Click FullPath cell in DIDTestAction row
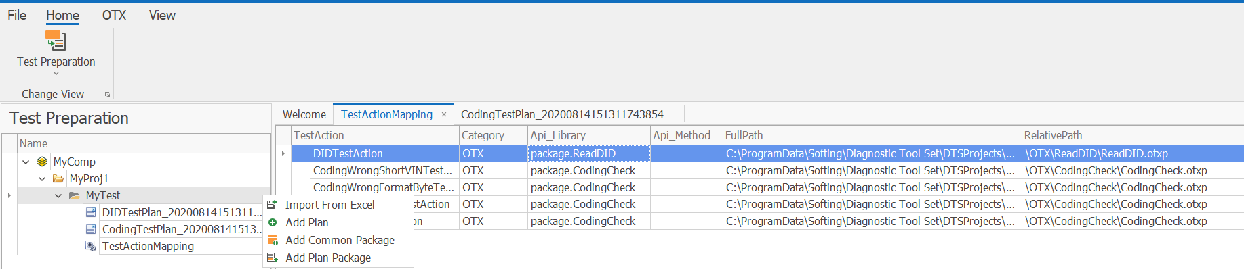The image size is (1244, 269). click(x=872, y=153)
